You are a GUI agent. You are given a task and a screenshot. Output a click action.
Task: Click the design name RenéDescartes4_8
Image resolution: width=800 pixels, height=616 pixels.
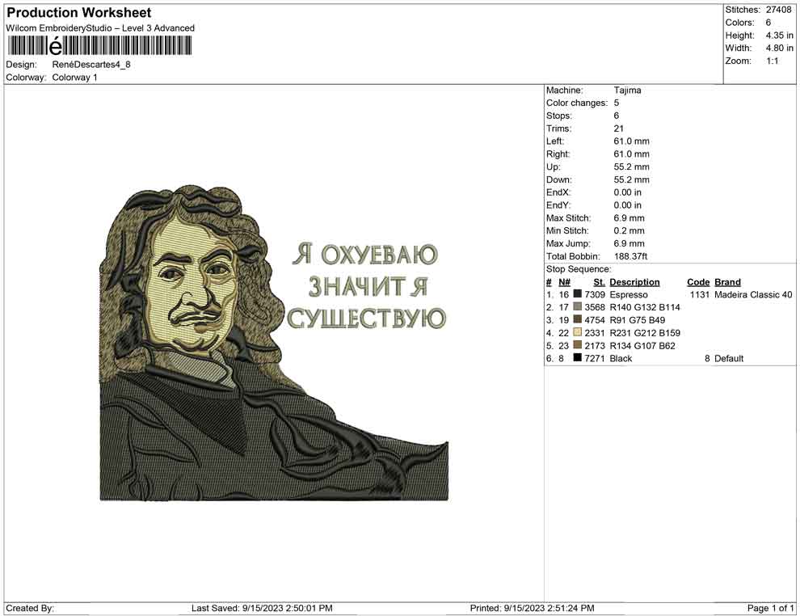[91, 65]
